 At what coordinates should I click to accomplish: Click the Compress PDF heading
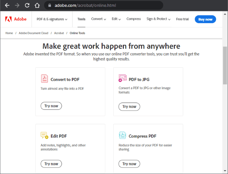click(x=142, y=136)
